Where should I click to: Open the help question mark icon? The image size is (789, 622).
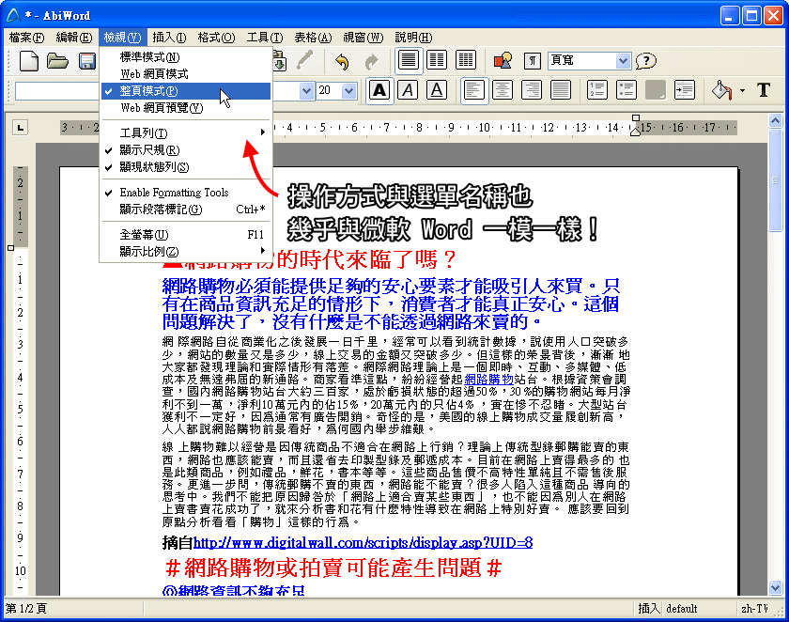pyautogui.click(x=646, y=61)
